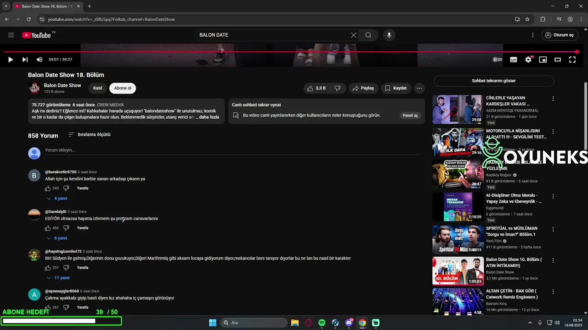Show chat replay via Sohbet tekrarını göster

pyautogui.click(x=494, y=81)
